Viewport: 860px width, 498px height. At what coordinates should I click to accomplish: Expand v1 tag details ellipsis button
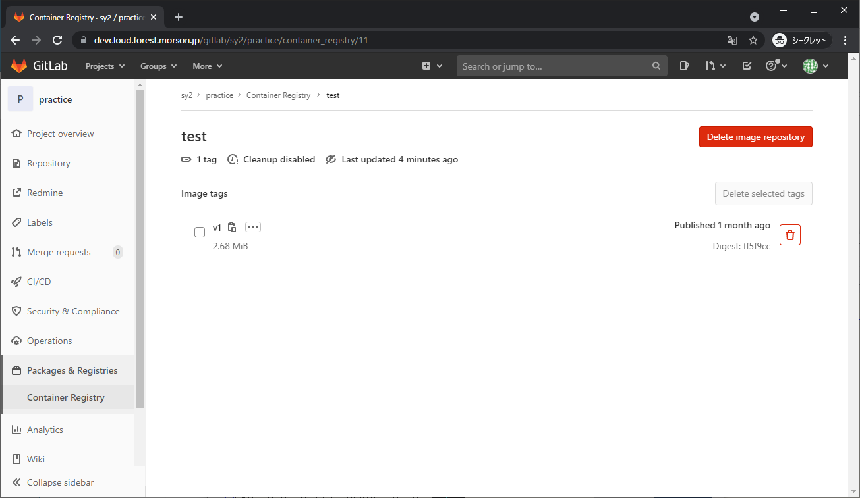click(x=253, y=227)
